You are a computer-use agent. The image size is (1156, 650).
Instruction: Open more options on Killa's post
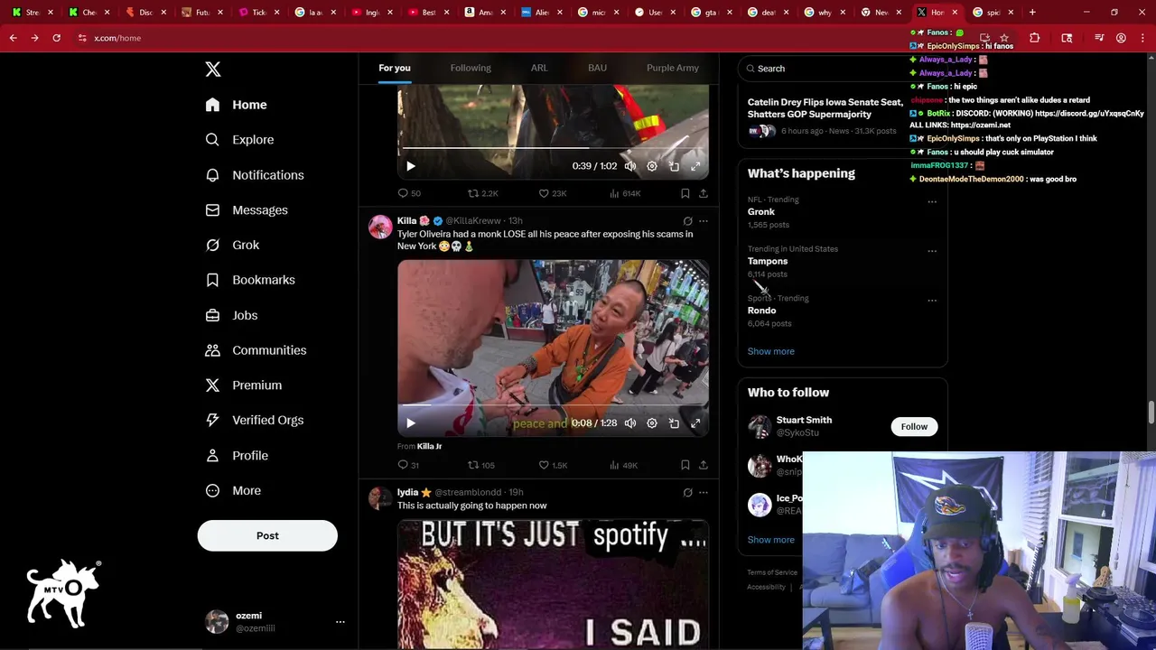pyautogui.click(x=703, y=221)
